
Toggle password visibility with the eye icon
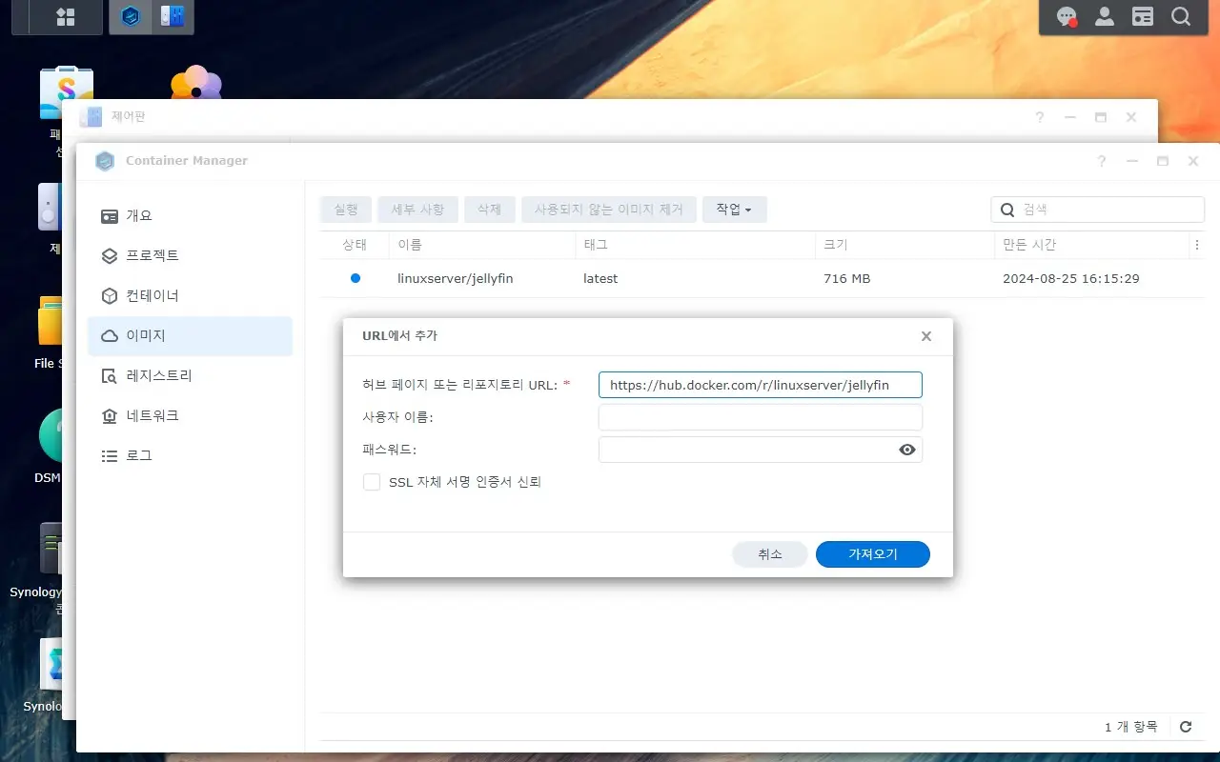tap(906, 449)
